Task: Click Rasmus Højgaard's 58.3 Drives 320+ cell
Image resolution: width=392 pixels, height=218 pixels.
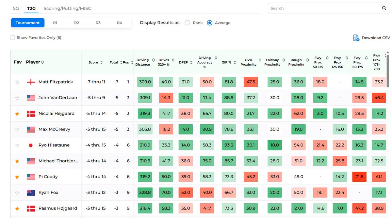Action: tap(166, 208)
